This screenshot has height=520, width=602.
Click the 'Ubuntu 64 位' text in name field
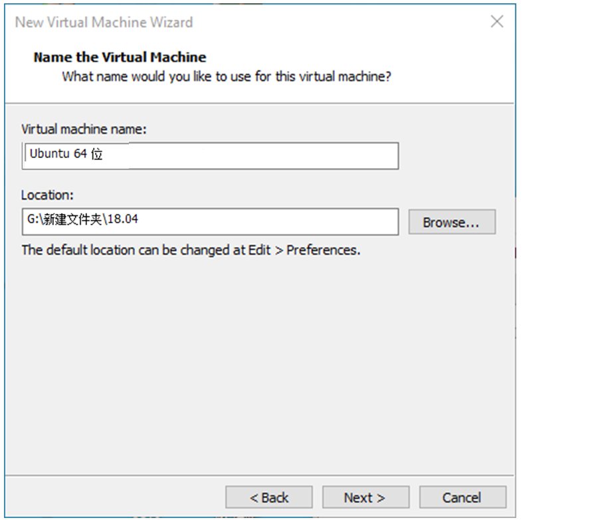click(x=66, y=153)
